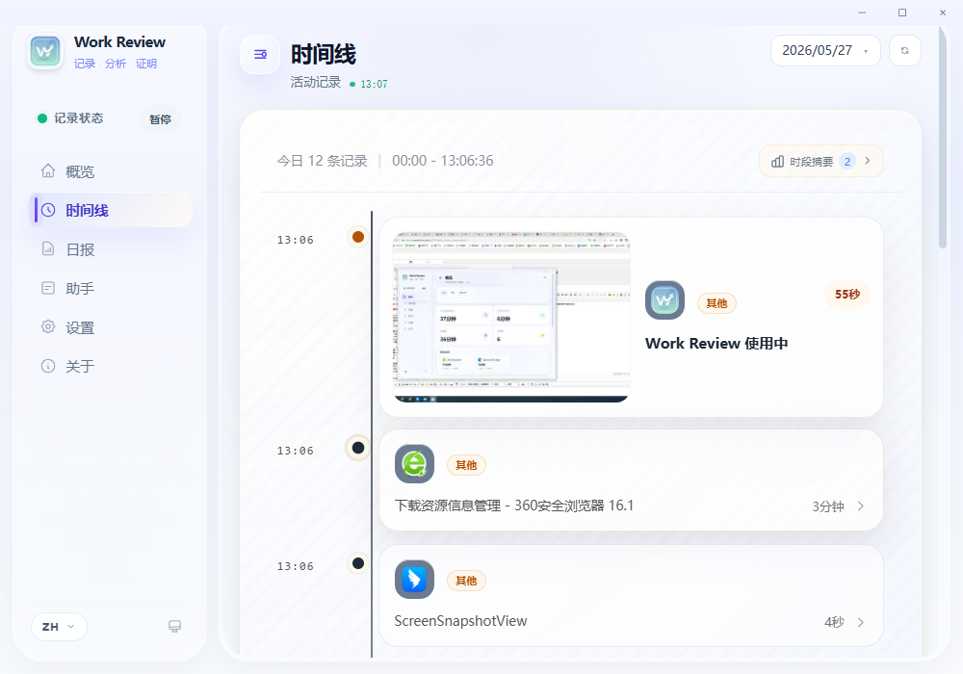Click the 360 browser icon in second record
Screen dimensions: 963x674
(x=414, y=464)
